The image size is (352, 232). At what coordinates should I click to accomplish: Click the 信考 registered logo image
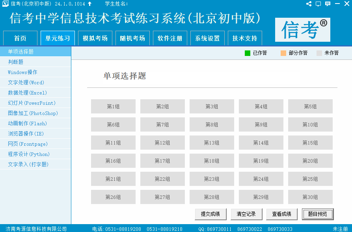(x=303, y=30)
